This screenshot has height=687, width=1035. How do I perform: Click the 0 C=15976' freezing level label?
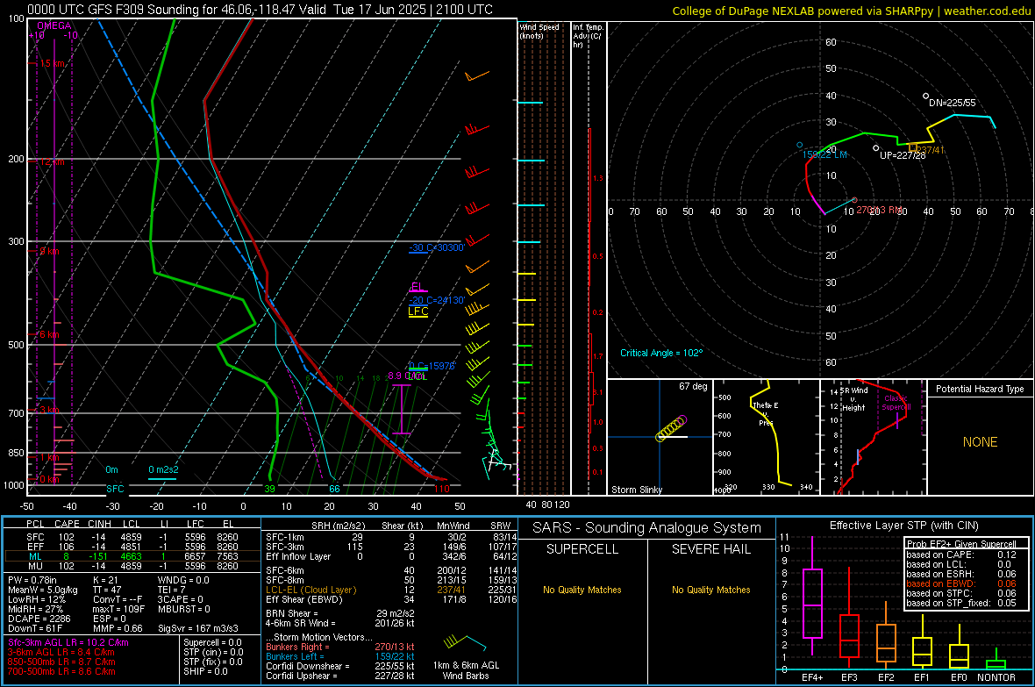pyautogui.click(x=432, y=366)
